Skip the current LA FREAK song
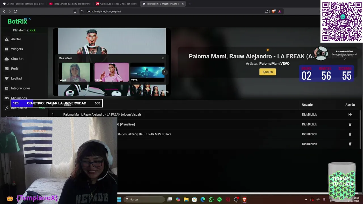Screen dimensions: 363x204 [x=350, y=114]
